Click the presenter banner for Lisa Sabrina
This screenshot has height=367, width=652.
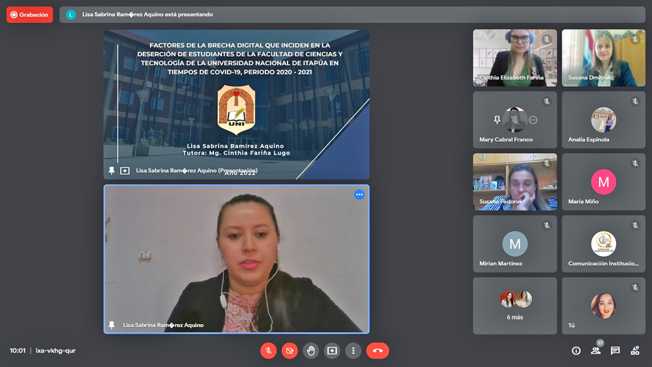tap(352, 14)
